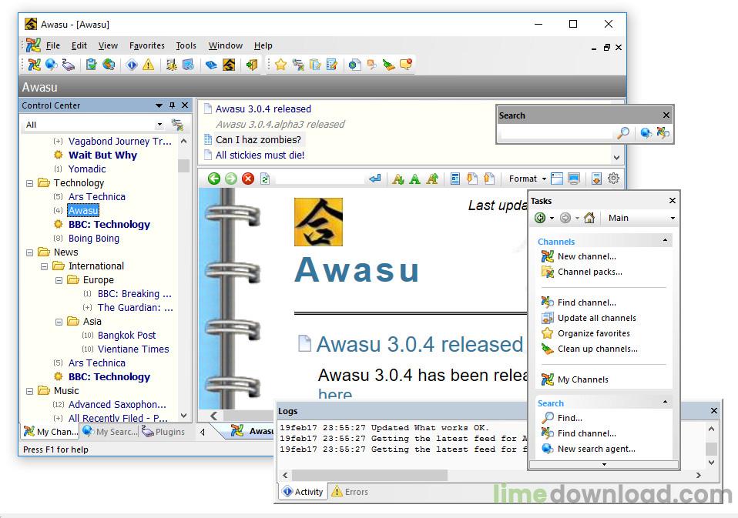Click the yellow warning triangle toolbar icon
The image size is (738, 518).
(148, 65)
